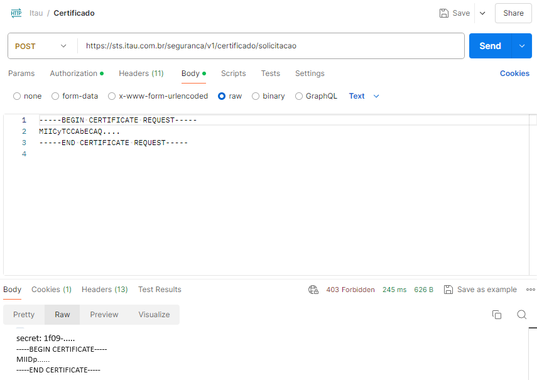This screenshot has width=537, height=380.
Task: Switch response view to Pretty
Action: [x=24, y=315]
